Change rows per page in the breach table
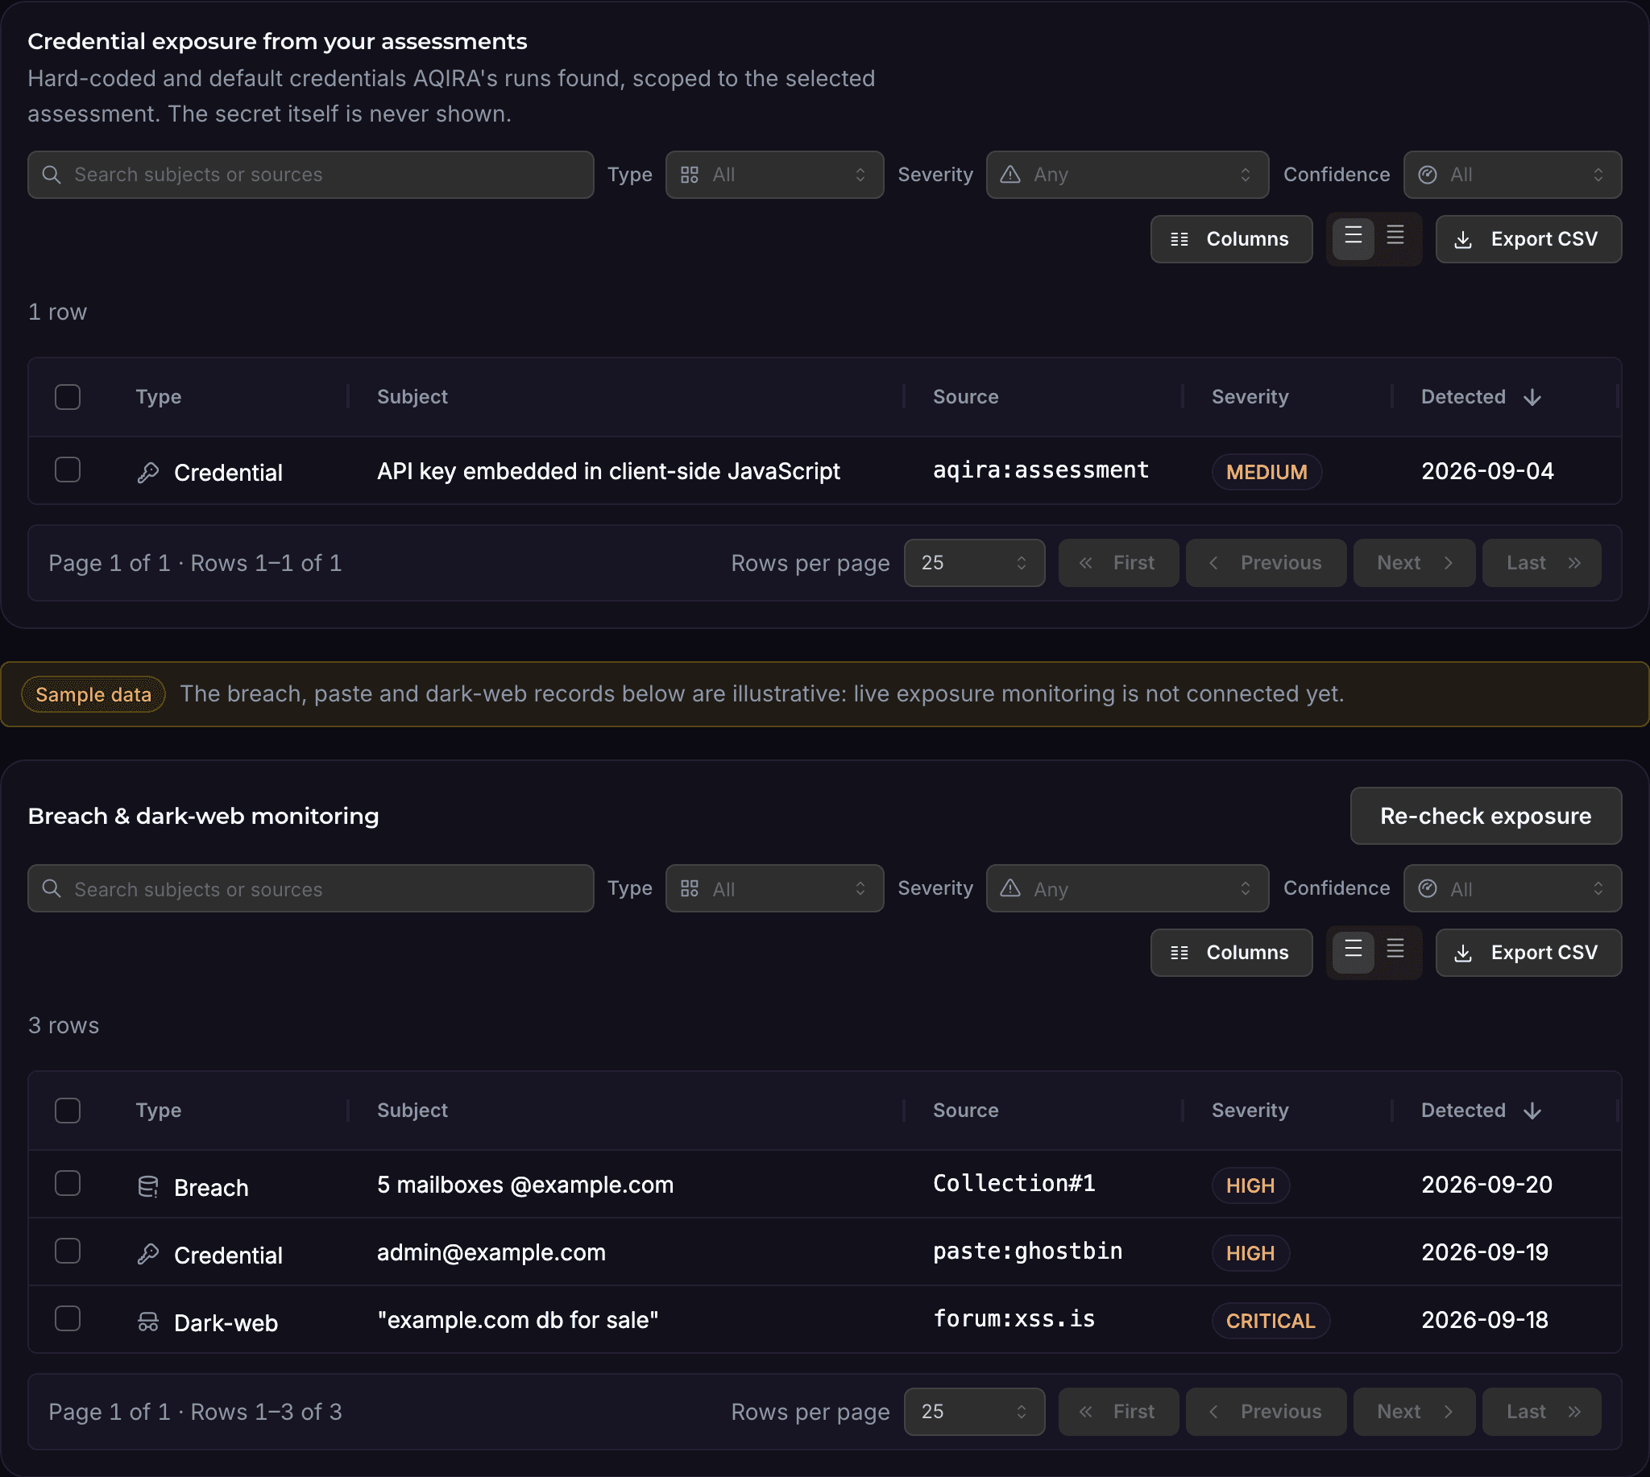Screen dimensions: 1650x1477 [974, 1412]
